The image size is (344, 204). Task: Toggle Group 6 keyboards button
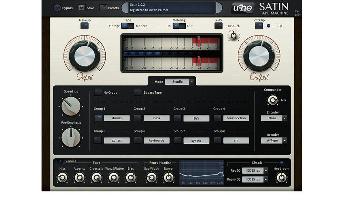(138, 140)
